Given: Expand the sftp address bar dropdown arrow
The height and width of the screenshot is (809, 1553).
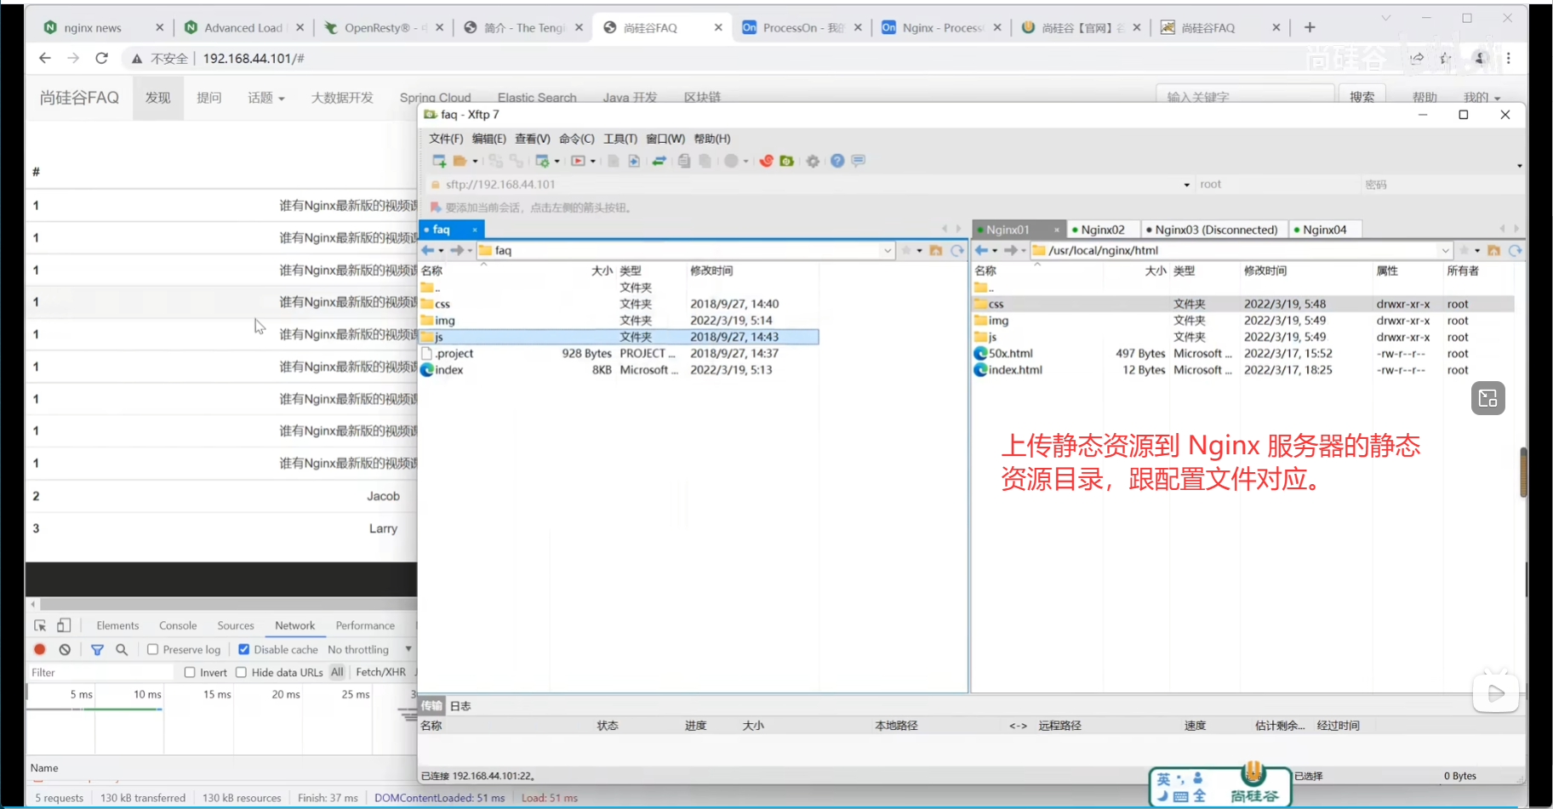Looking at the screenshot, I should coord(1187,185).
